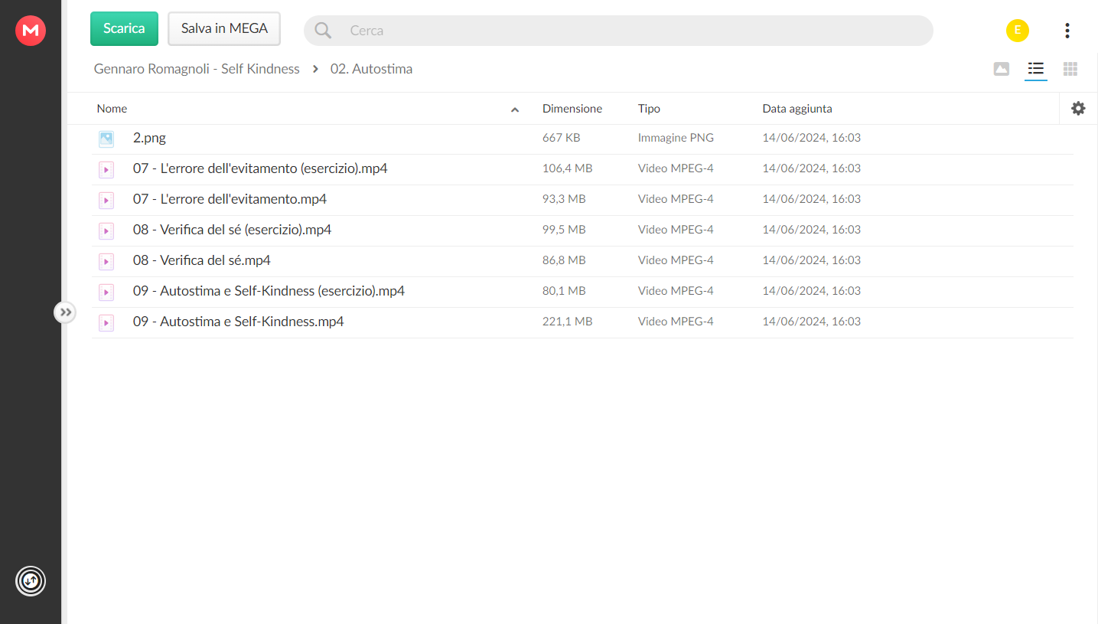Select the file 2.png

pos(149,139)
